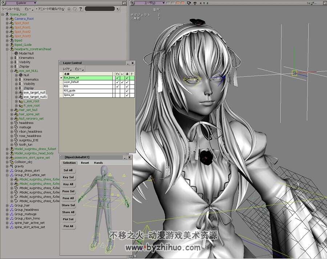
Task: Click the Kinematics property icon under headparts_constrain2head
Action: pyautogui.click(x=16, y=58)
